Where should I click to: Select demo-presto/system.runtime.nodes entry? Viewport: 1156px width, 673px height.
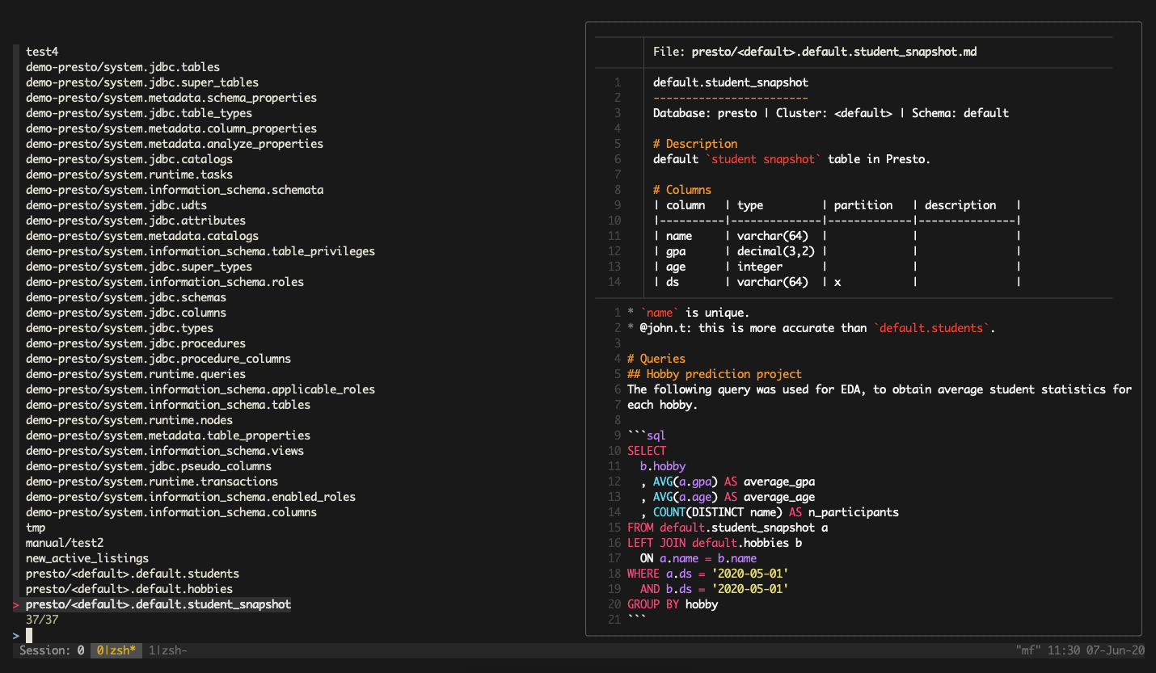[129, 420]
